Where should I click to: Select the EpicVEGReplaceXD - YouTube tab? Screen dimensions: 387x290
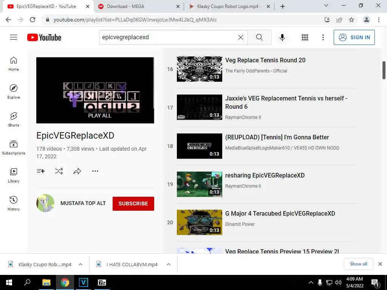click(x=48, y=6)
